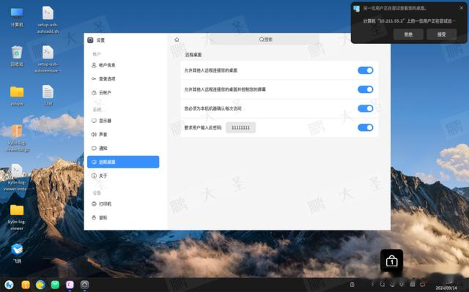This screenshot has width=469, height=292.
Task: Open 显示器 (Display) settings
Action: [123, 121]
